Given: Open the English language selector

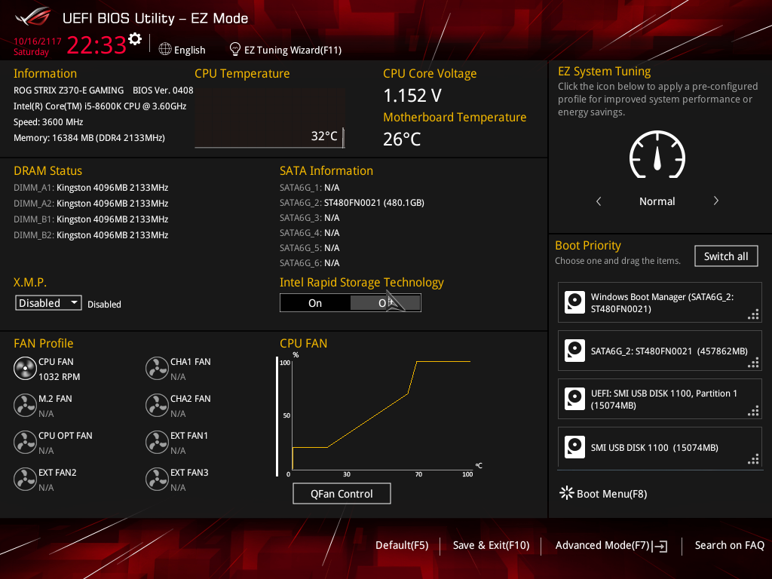Looking at the screenshot, I should coord(182,50).
